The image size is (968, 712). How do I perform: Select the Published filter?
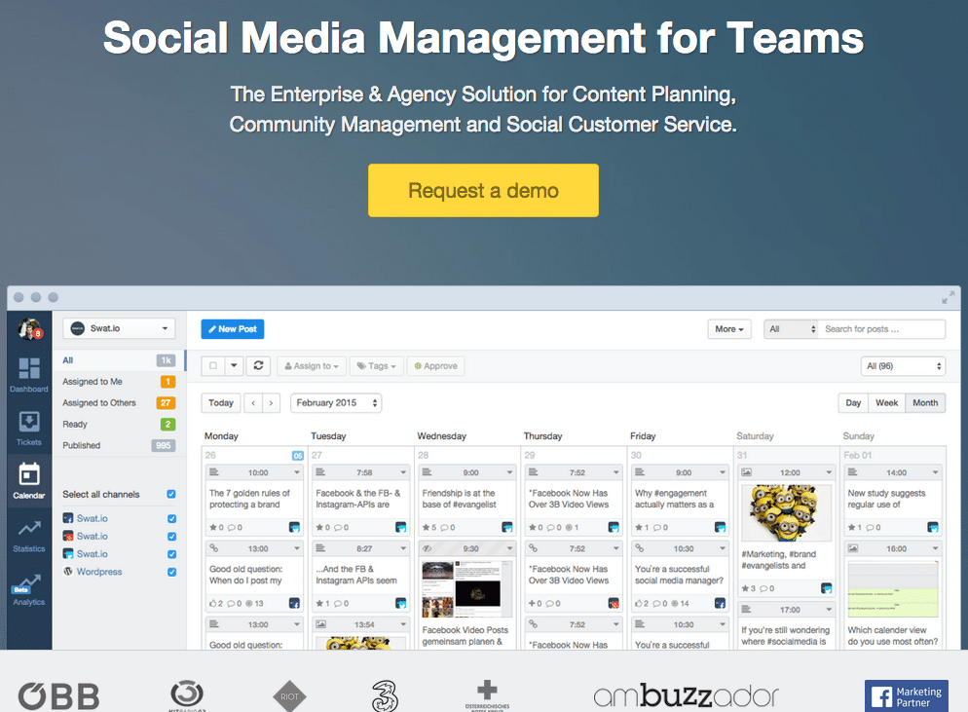119,445
